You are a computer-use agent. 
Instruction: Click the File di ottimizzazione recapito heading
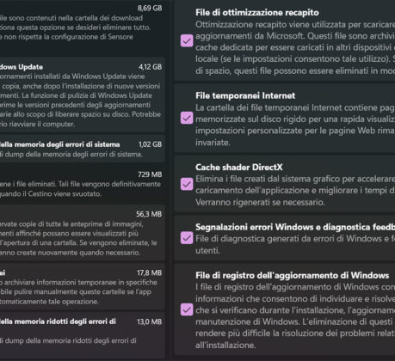(257, 13)
